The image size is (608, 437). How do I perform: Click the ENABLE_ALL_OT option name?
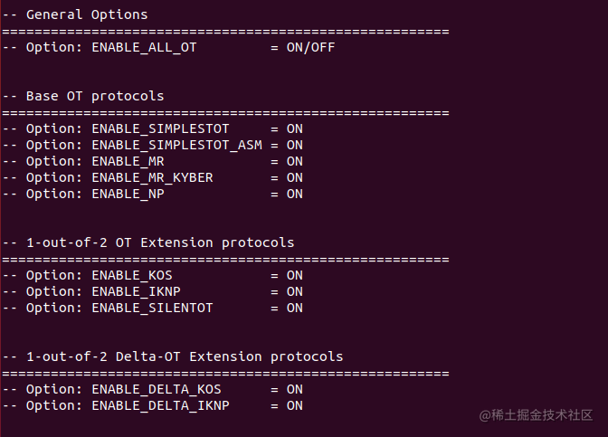point(144,47)
